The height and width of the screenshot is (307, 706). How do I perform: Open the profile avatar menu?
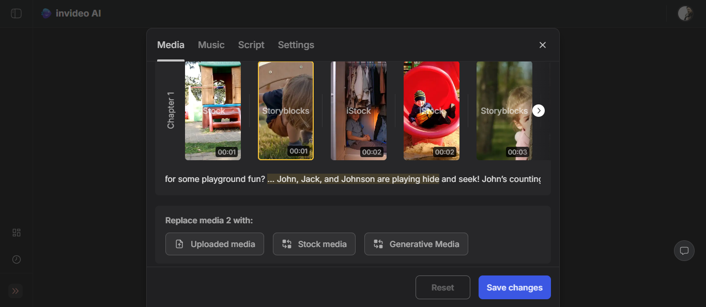click(x=685, y=13)
